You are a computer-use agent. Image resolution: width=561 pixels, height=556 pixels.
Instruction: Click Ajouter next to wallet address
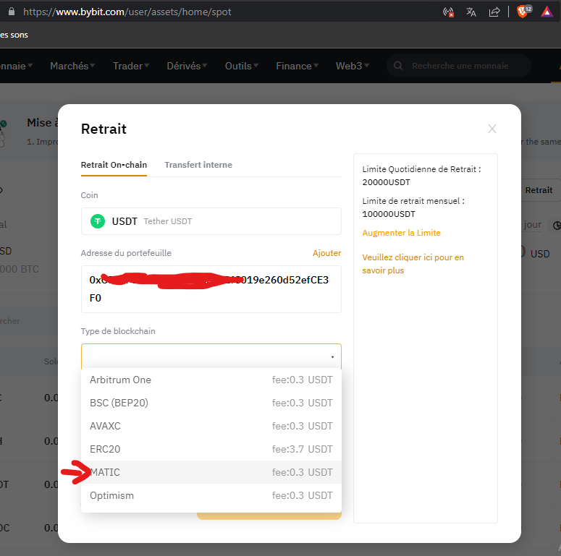click(326, 253)
